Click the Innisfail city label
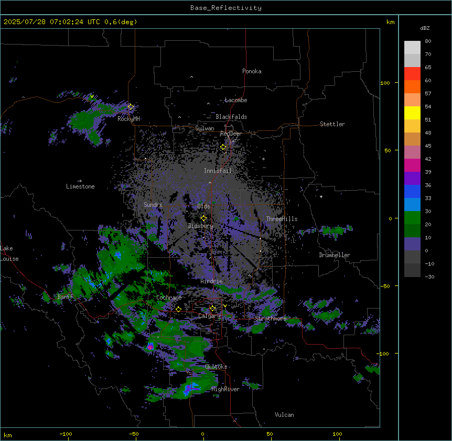 tap(218, 171)
